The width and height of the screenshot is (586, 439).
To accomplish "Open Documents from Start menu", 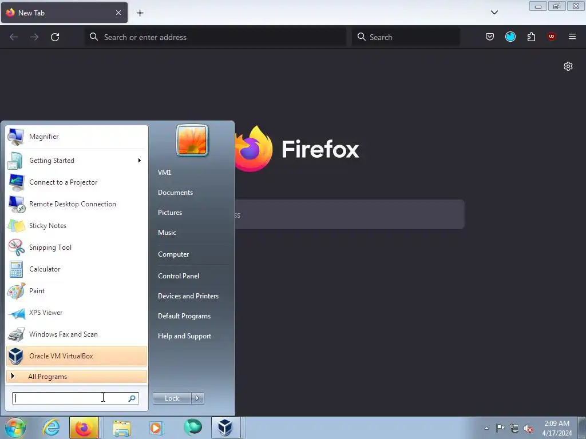I will [175, 193].
